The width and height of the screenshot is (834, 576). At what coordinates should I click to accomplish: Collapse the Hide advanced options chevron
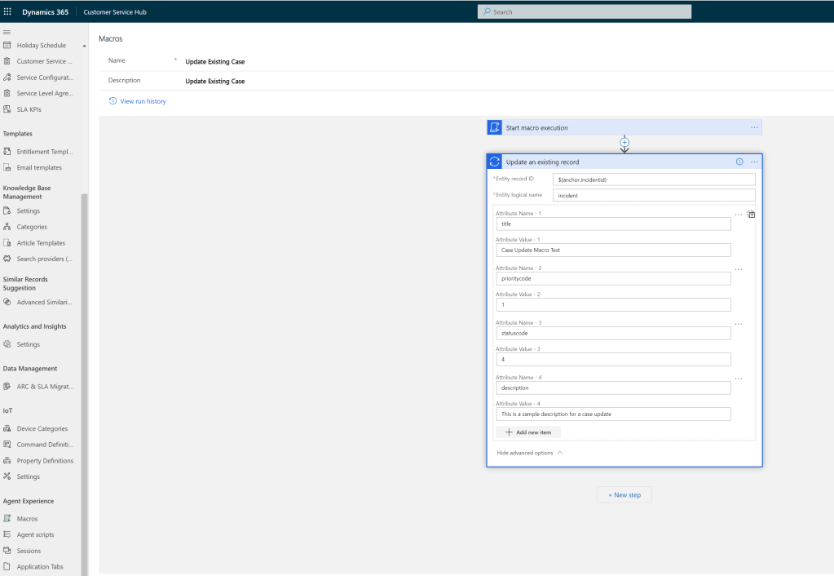559,453
